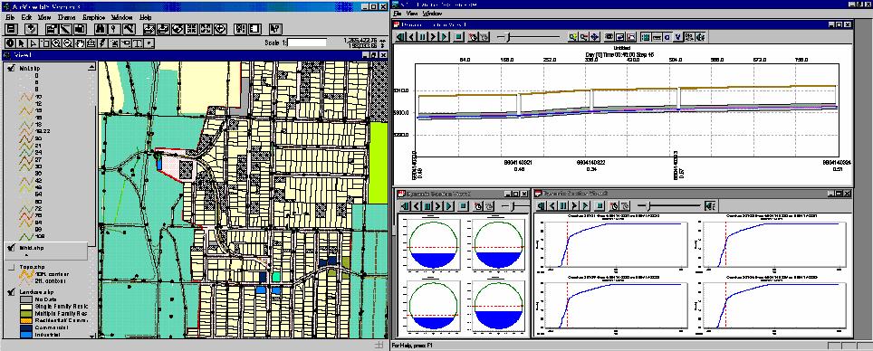Click the identify info tool
873x351 pixels.
pyautogui.click(x=11, y=43)
